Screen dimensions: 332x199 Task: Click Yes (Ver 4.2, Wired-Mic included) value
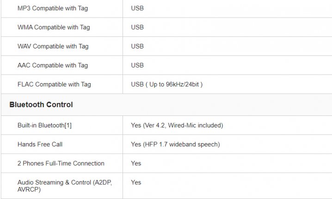pyautogui.click(x=177, y=125)
